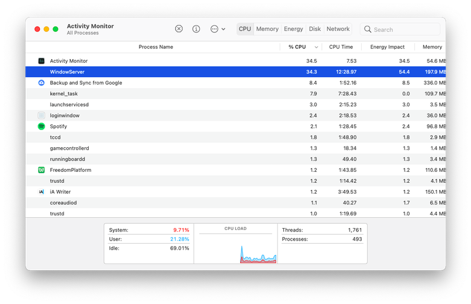Switch to the Disk tab
This screenshot has width=471, height=304.
click(315, 29)
